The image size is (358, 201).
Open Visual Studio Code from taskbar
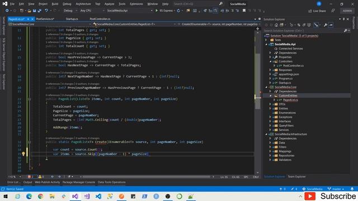pos(98,196)
